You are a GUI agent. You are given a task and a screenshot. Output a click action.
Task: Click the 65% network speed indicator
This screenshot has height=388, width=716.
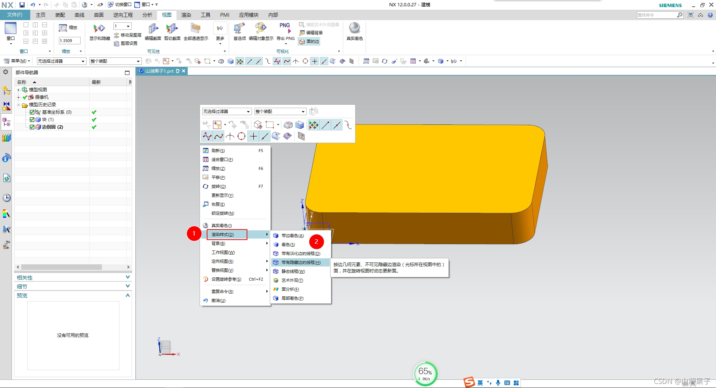[425, 373]
